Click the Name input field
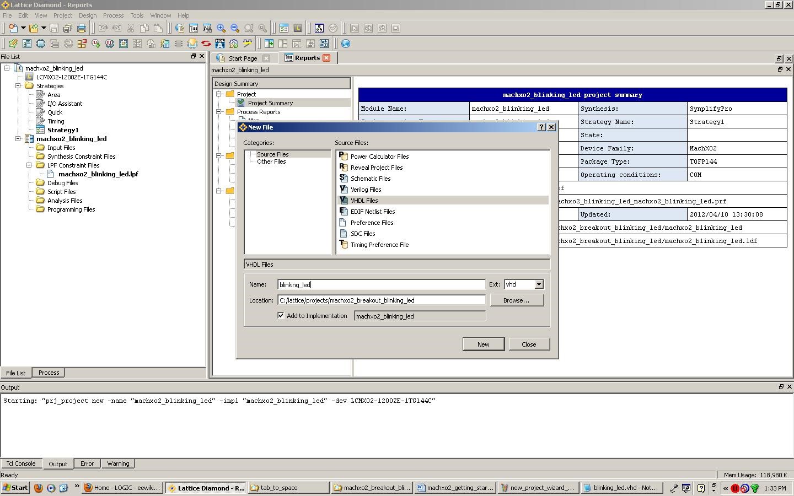The width and height of the screenshot is (794, 496). tap(381, 284)
